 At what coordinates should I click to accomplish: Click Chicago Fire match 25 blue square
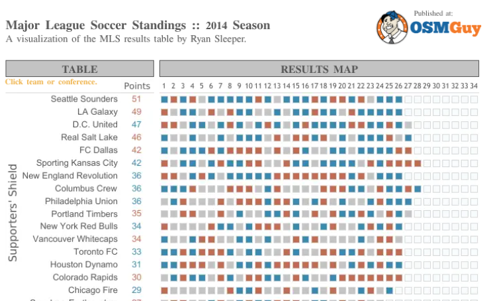pos(389,291)
